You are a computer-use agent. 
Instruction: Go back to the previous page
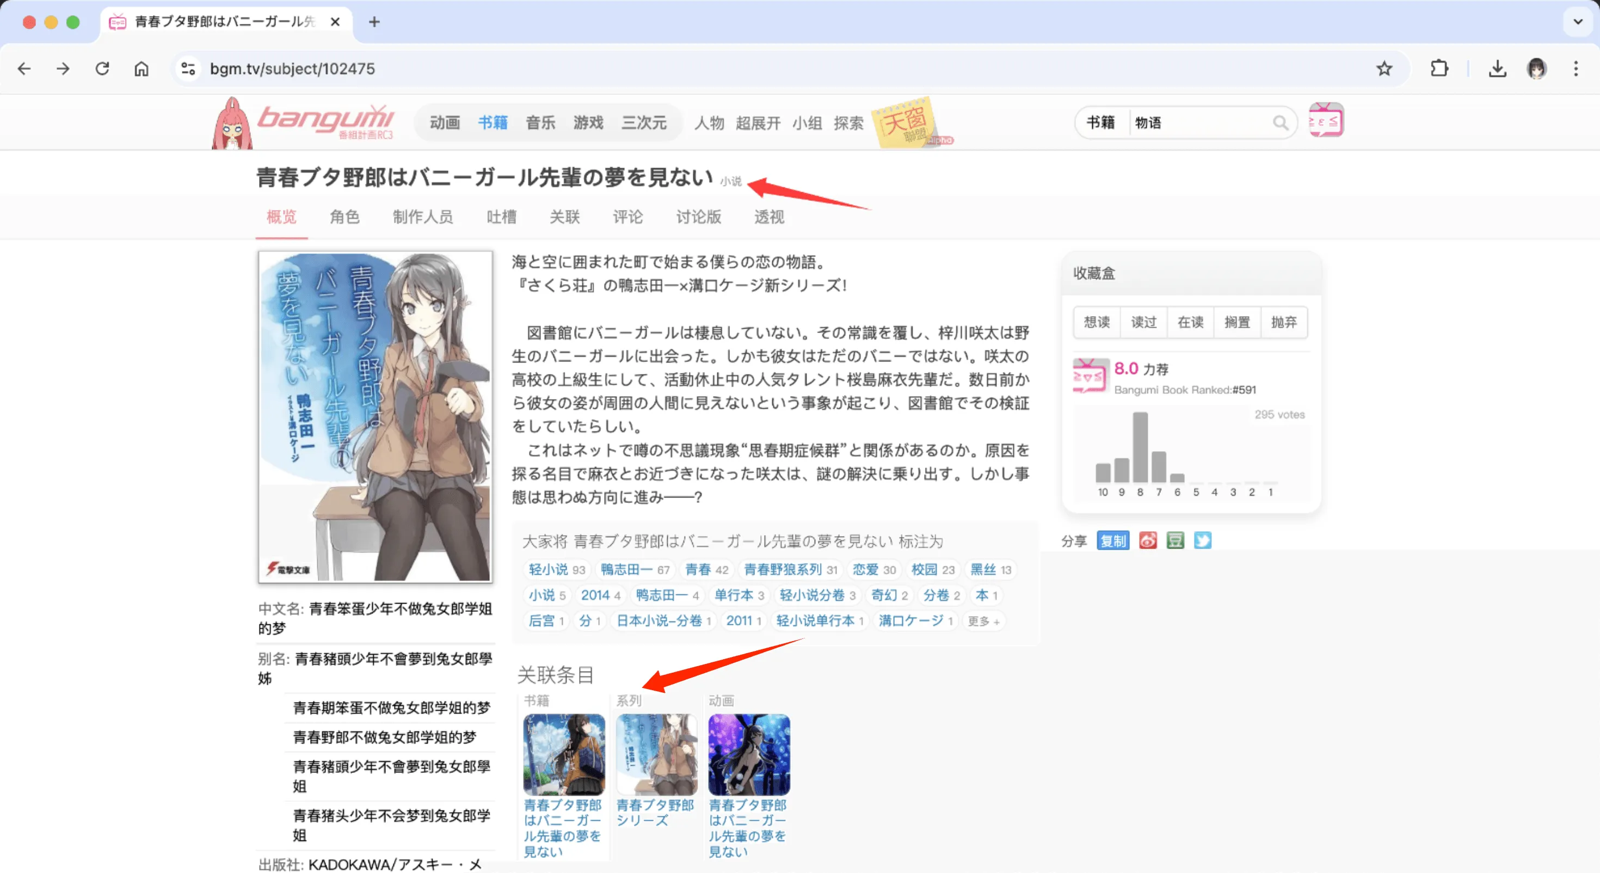coord(24,69)
